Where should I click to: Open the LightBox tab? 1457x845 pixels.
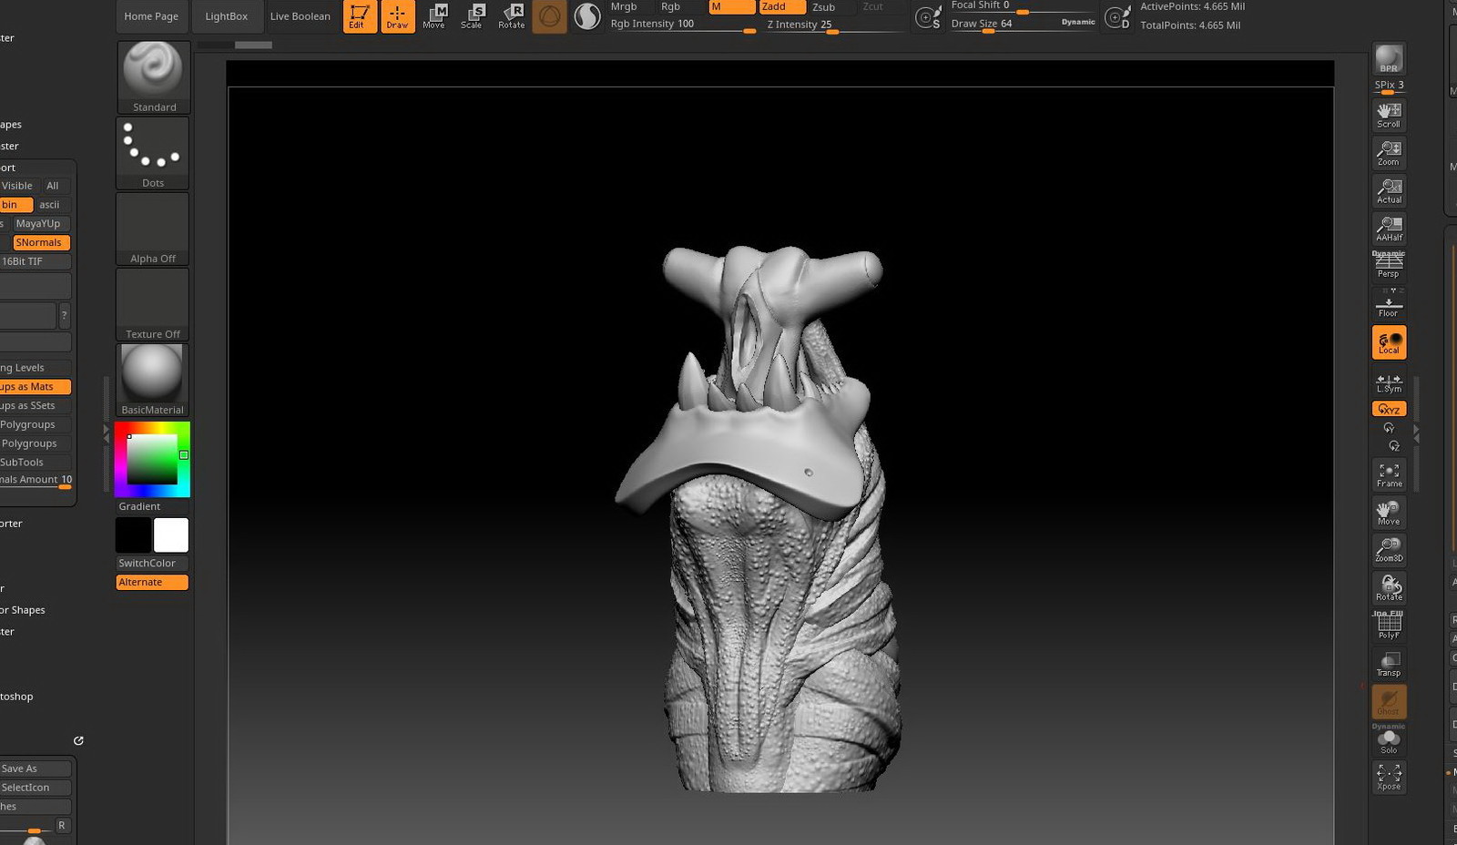(x=226, y=16)
